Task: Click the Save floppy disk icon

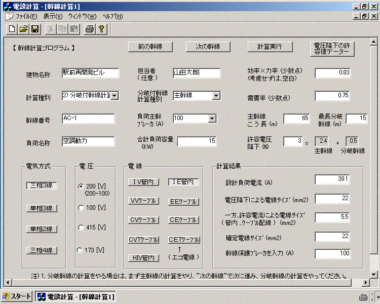Action: point(35,29)
